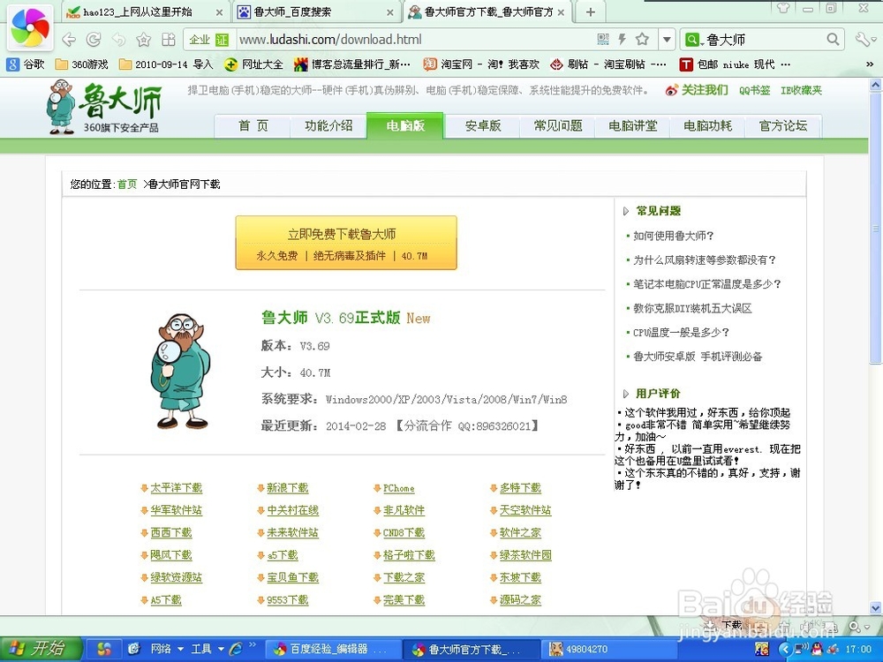Open 如何使用鲁大师? question

(673, 236)
